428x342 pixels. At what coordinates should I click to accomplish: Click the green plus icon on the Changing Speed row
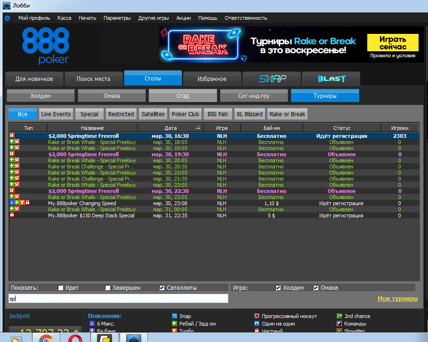(17, 203)
